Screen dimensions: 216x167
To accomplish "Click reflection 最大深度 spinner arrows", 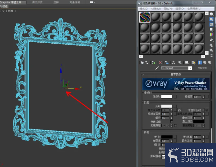I will point(203,118).
